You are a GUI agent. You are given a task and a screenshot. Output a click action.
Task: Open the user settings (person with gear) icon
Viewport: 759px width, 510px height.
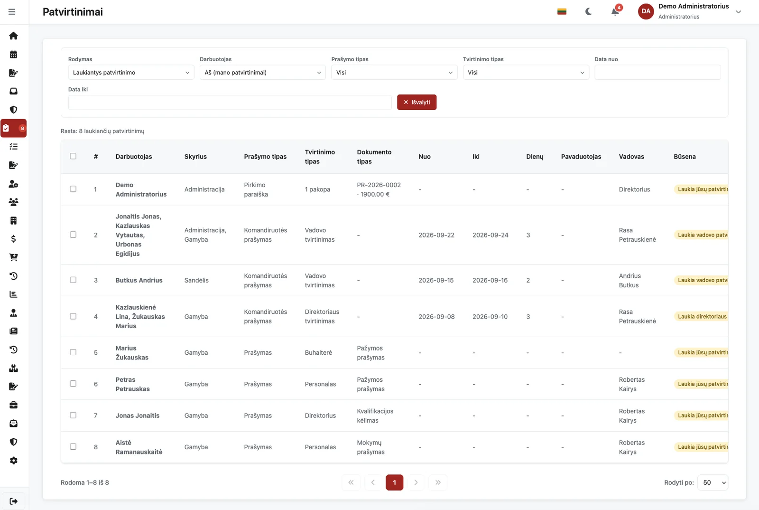click(13, 184)
